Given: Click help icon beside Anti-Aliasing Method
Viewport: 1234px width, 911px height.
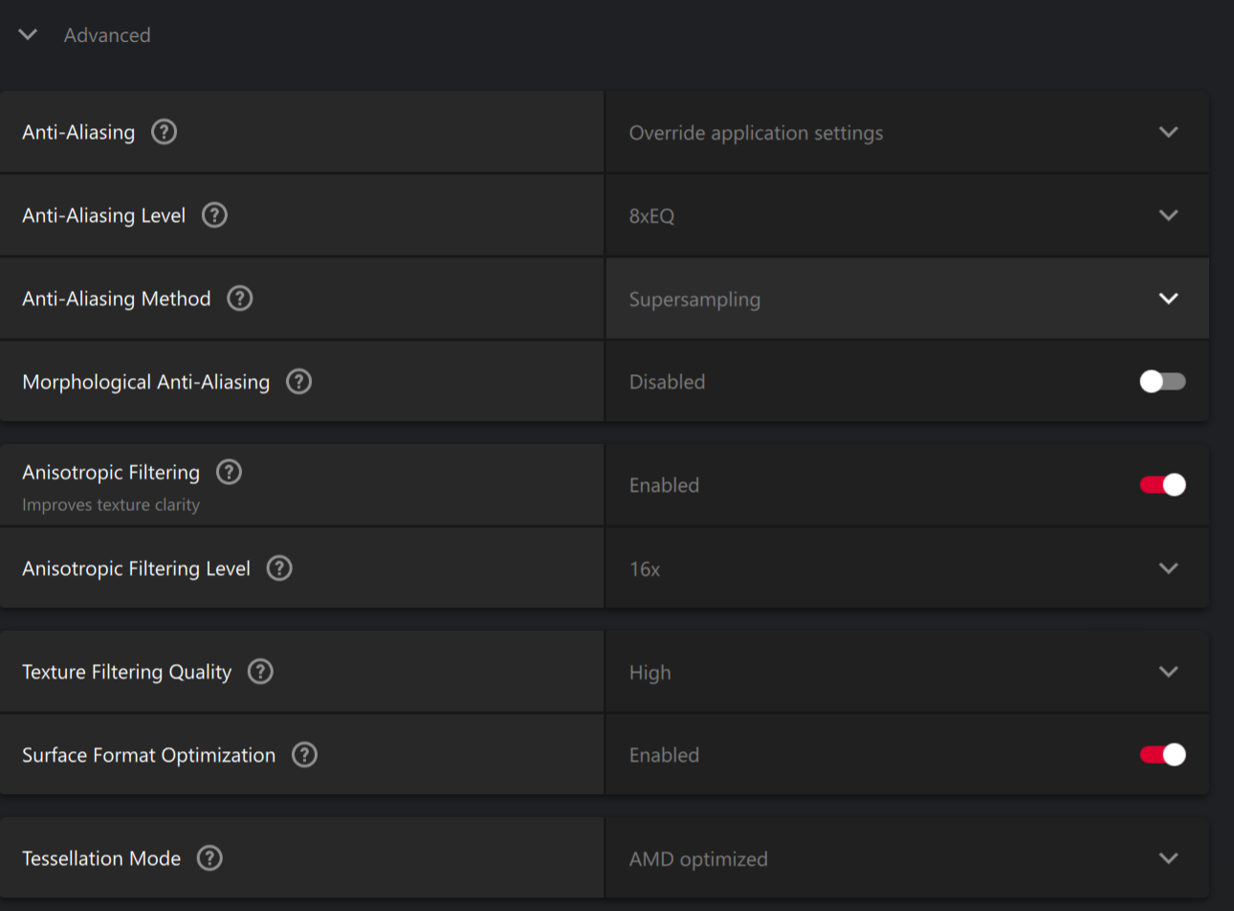Looking at the screenshot, I should (x=240, y=299).
